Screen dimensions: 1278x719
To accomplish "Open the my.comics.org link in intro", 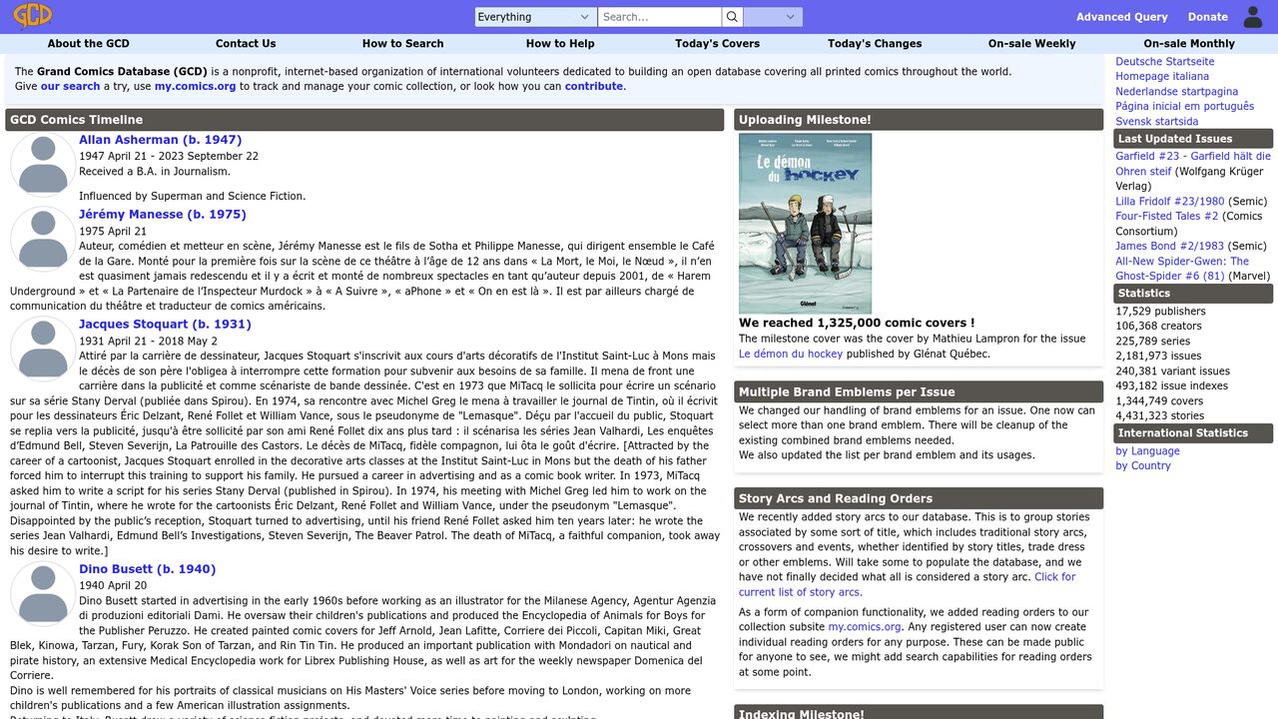I will pyautogui.click(x=196, y=87).
